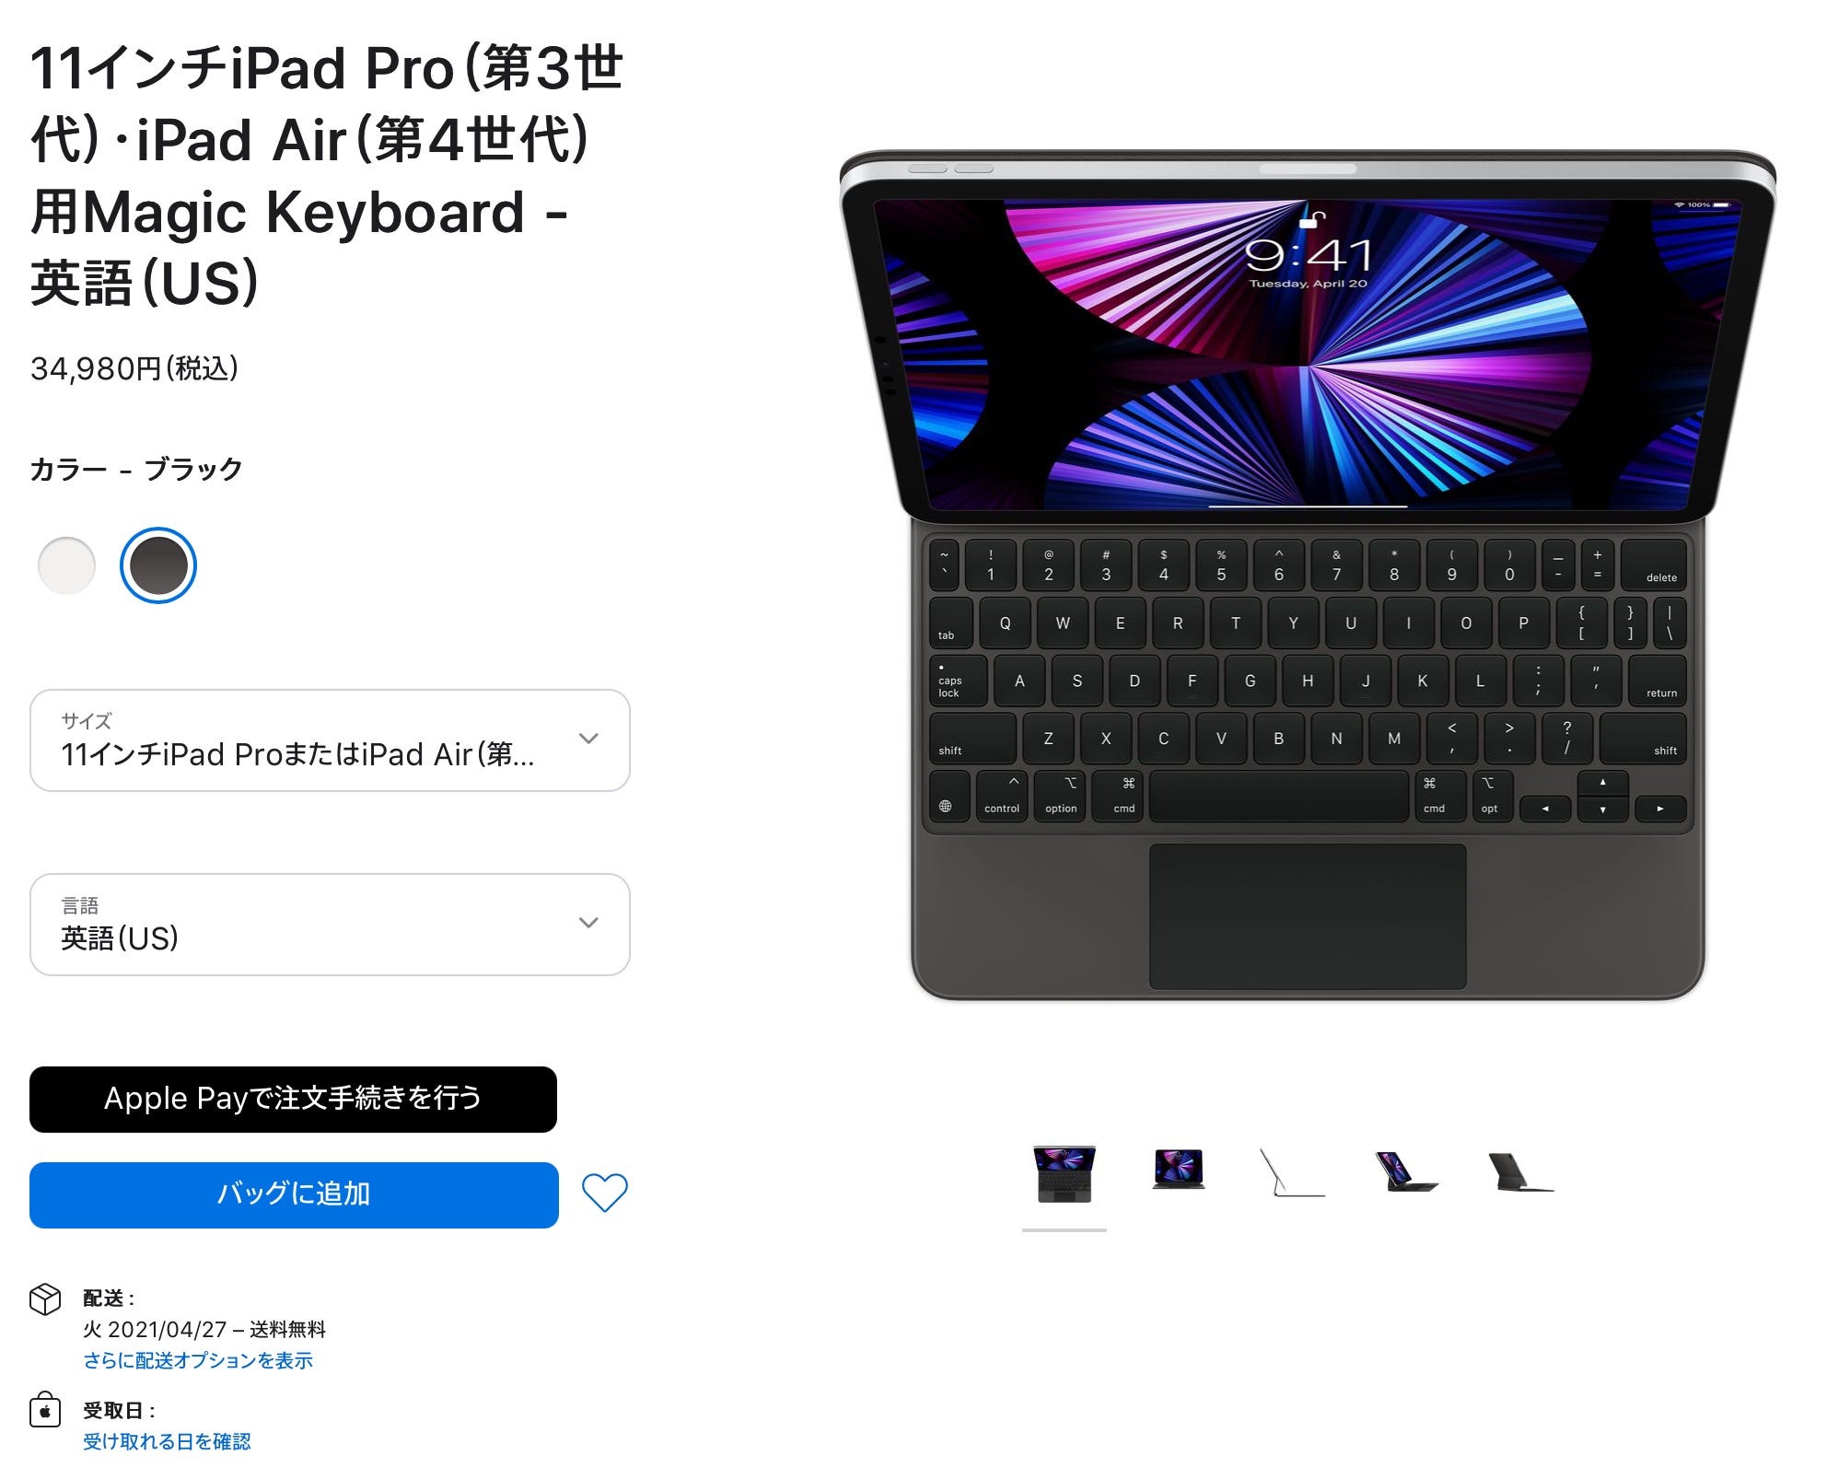Select first thumbnail of top-down keyboard view
This screenshot has height=1479, width=1827.
(x=1065, y=1174)
